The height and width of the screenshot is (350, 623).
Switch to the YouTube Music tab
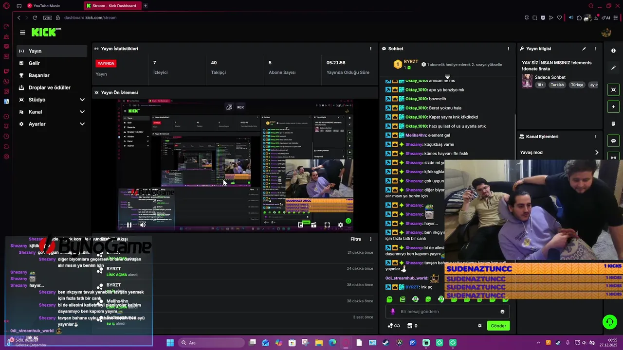coord(44,6)
